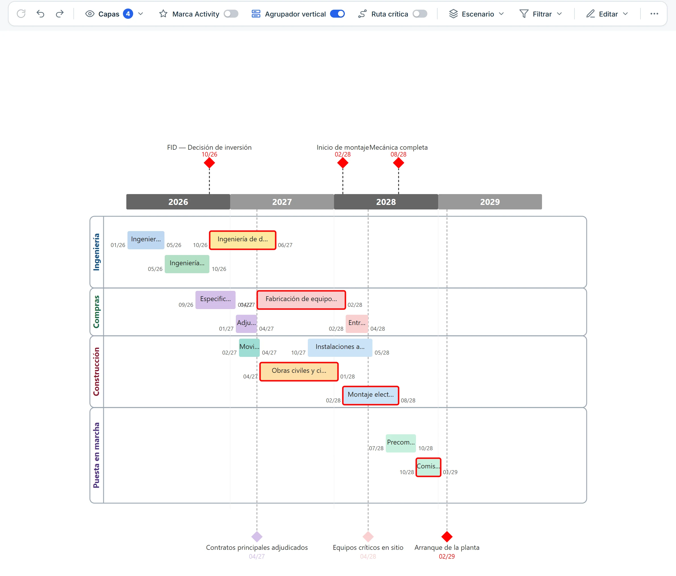Click the Escenario menu label

[x=478, y=14]
